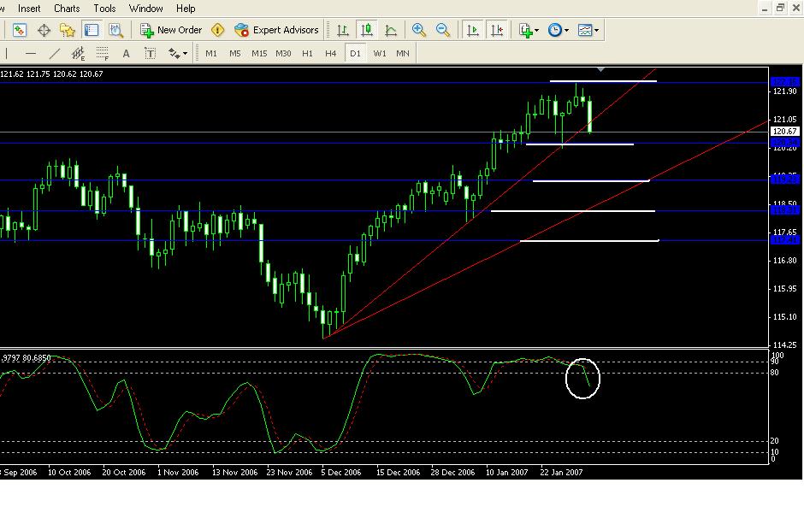Open the periods clock dropdown
This screenshot has width=804, height=518.
(x=559, y=30)
